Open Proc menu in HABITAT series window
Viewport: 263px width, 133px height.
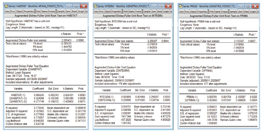point(13,11)
